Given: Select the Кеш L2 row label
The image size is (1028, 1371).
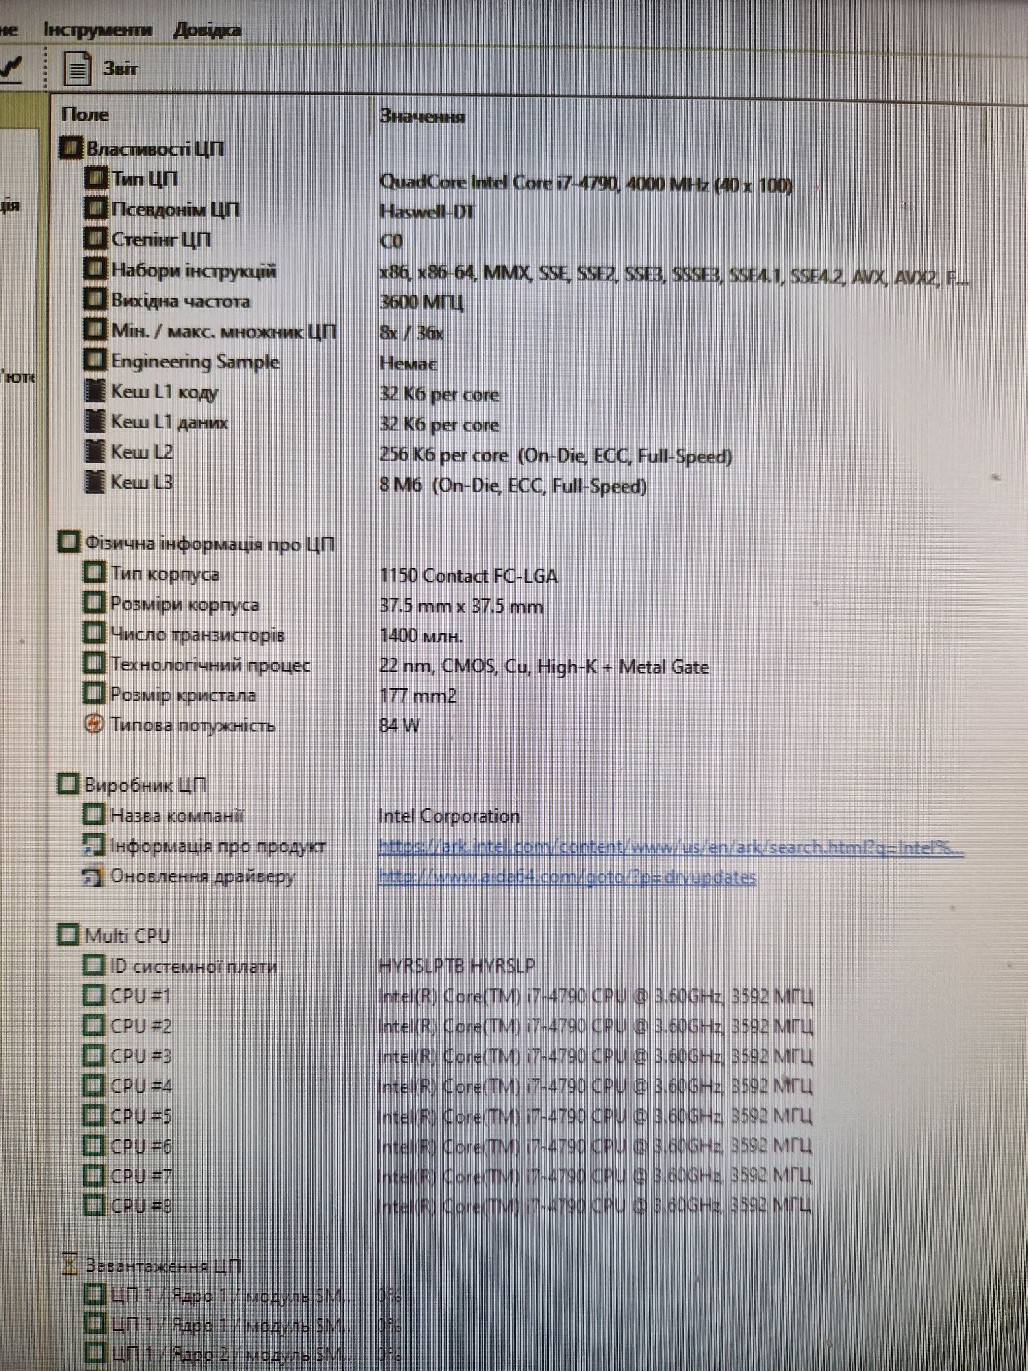Looking at the screenshot, I should (142, 452).
